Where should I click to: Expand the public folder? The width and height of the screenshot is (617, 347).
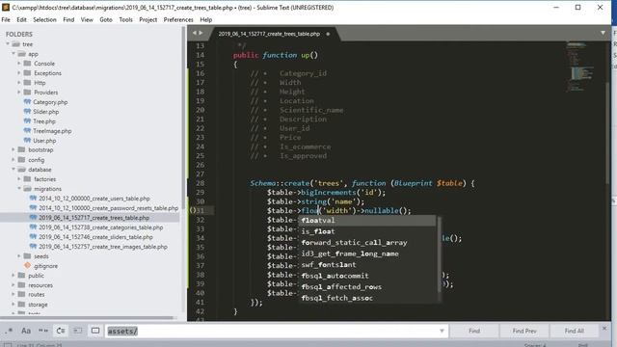13,276
